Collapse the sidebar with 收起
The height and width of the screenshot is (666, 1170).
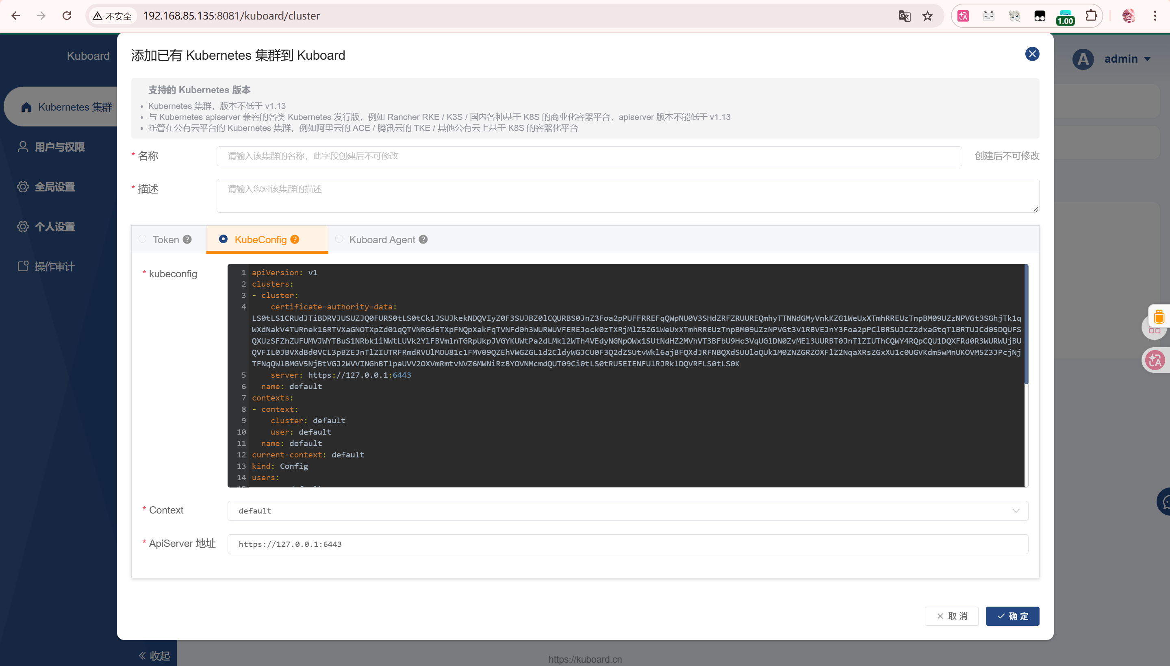point(154,655)
